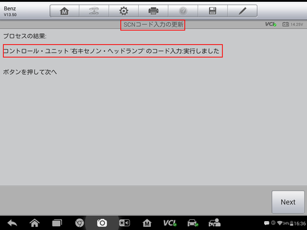Tap the vehicle swap toolbar icon
307x230 pixels.
(x=94, y=11)
